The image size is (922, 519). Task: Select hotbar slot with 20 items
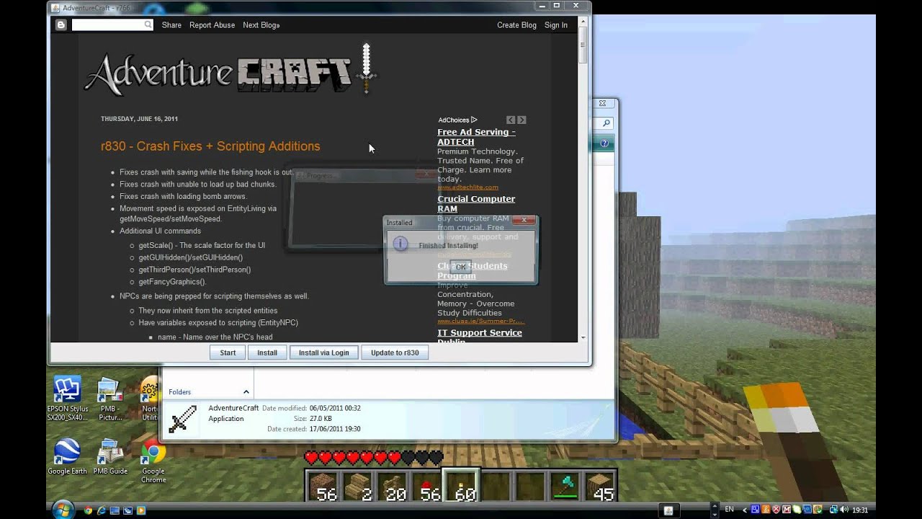(x=393, y=485)
